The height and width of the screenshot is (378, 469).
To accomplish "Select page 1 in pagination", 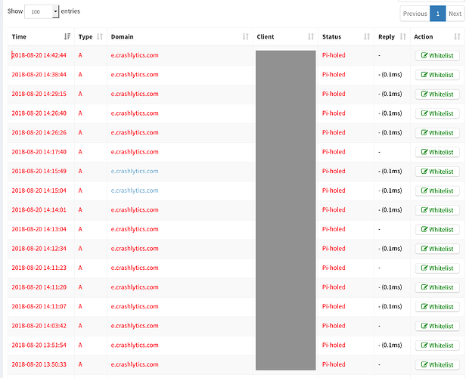I will tap(437, 14).
